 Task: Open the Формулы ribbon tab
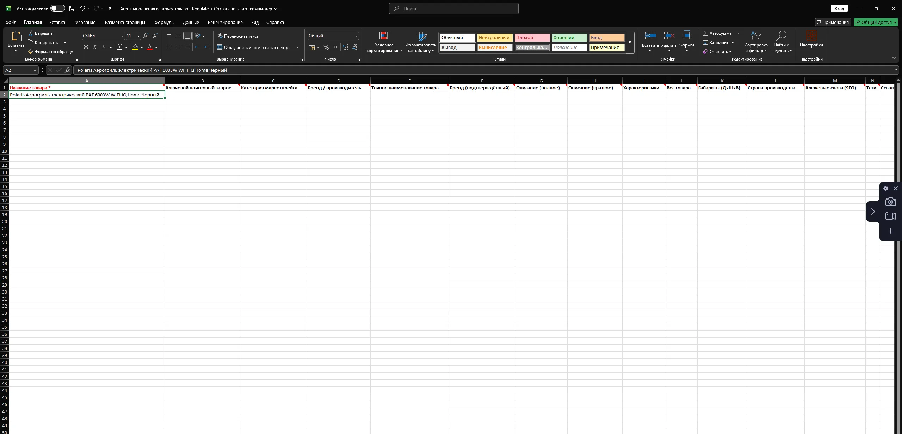click(164, 22)
